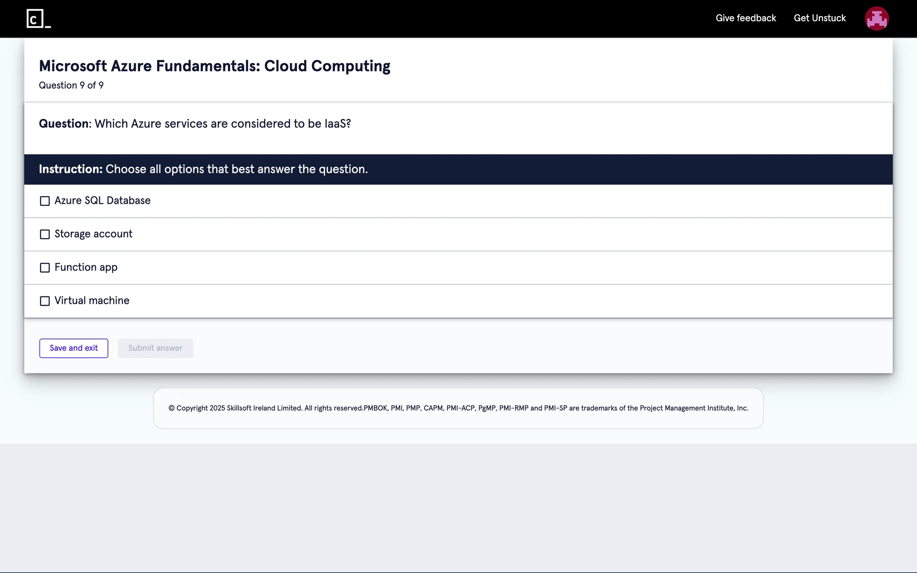Image resolution: width=917 pixels, height=573 pixels.
Task: Click the Skillsoft copyright footer text
Action: pyautogui.click(x=458, y=408)
